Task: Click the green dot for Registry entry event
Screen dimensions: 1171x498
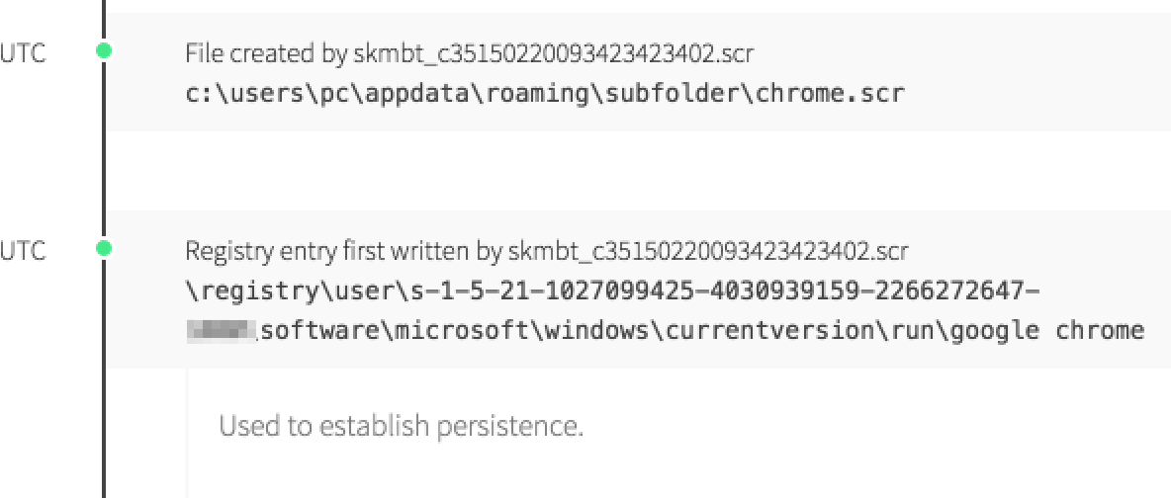Action: 104,248
